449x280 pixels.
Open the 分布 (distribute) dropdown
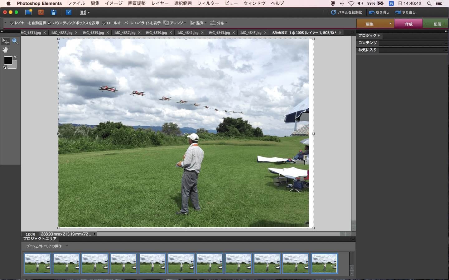coord(219,23)
